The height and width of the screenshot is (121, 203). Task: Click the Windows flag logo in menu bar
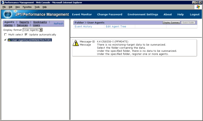coord(198,7)
